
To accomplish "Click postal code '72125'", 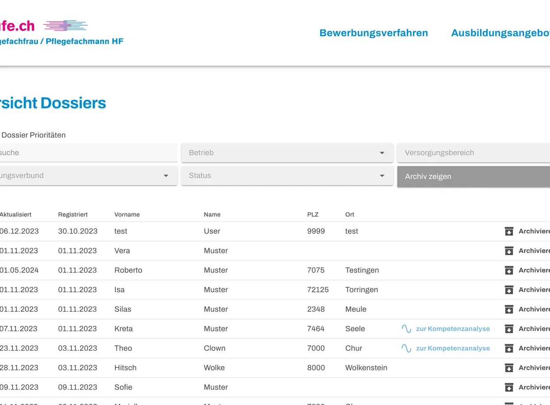I will (318, 290).
